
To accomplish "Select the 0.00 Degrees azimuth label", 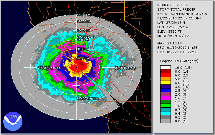I will pyautogui.click(x=86, y=37).
